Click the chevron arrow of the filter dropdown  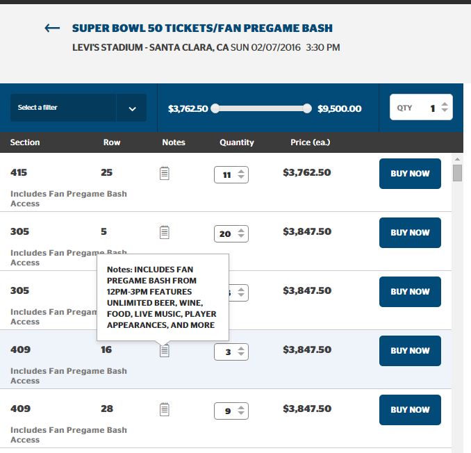point(132,108)
